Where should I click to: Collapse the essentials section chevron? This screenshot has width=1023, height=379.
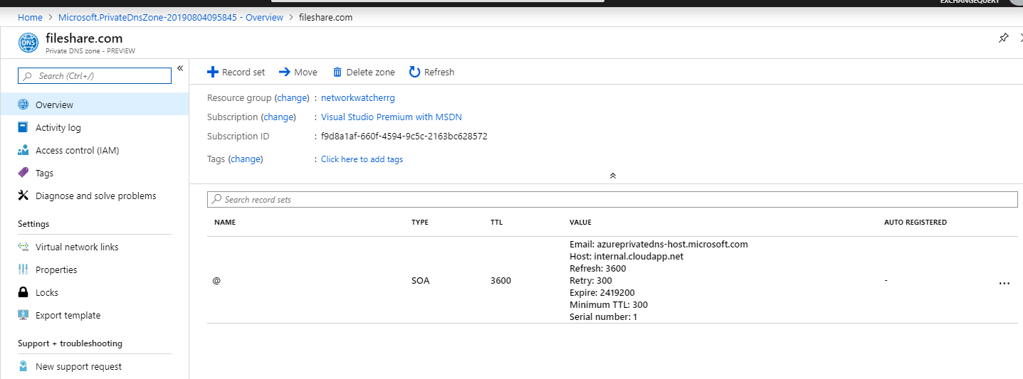(612, 175)
